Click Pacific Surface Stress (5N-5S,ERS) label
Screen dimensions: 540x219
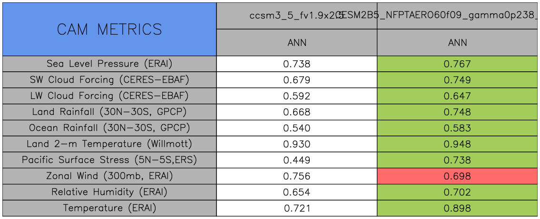pyautogui.click(x=109, y=160)
